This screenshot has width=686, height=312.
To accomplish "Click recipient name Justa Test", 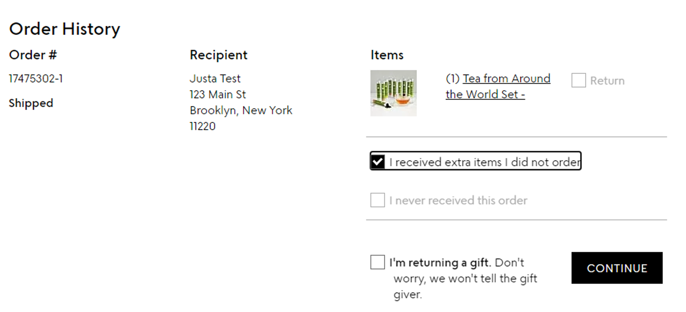I will [x=215, y=78].
